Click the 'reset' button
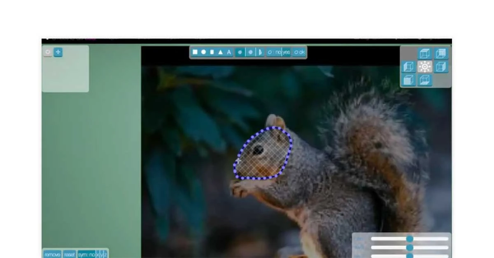 pos(69,255)
